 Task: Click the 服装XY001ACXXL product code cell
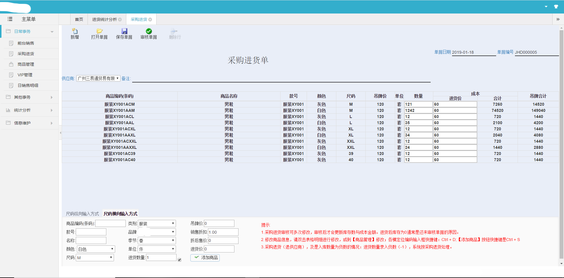[x=120, y=141]
